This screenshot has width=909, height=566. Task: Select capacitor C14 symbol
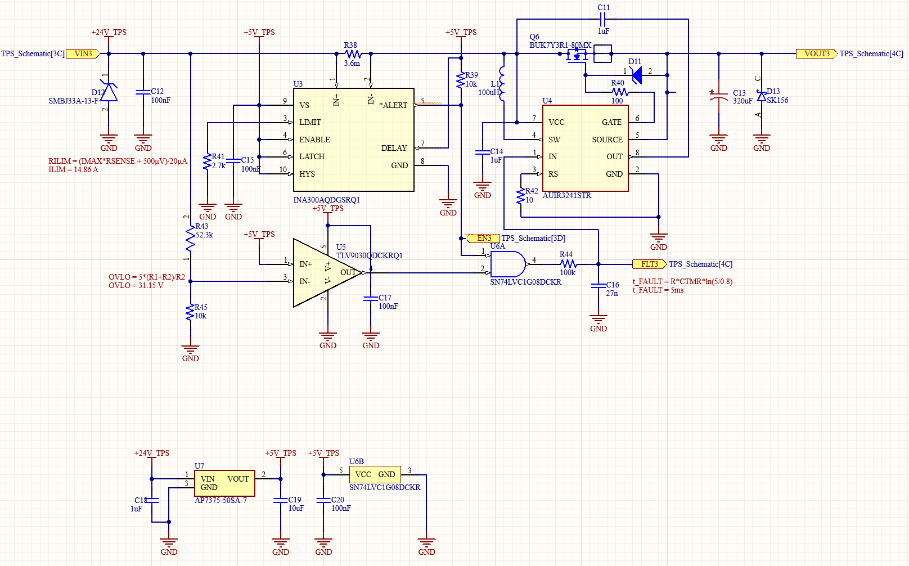coord(483,152)
